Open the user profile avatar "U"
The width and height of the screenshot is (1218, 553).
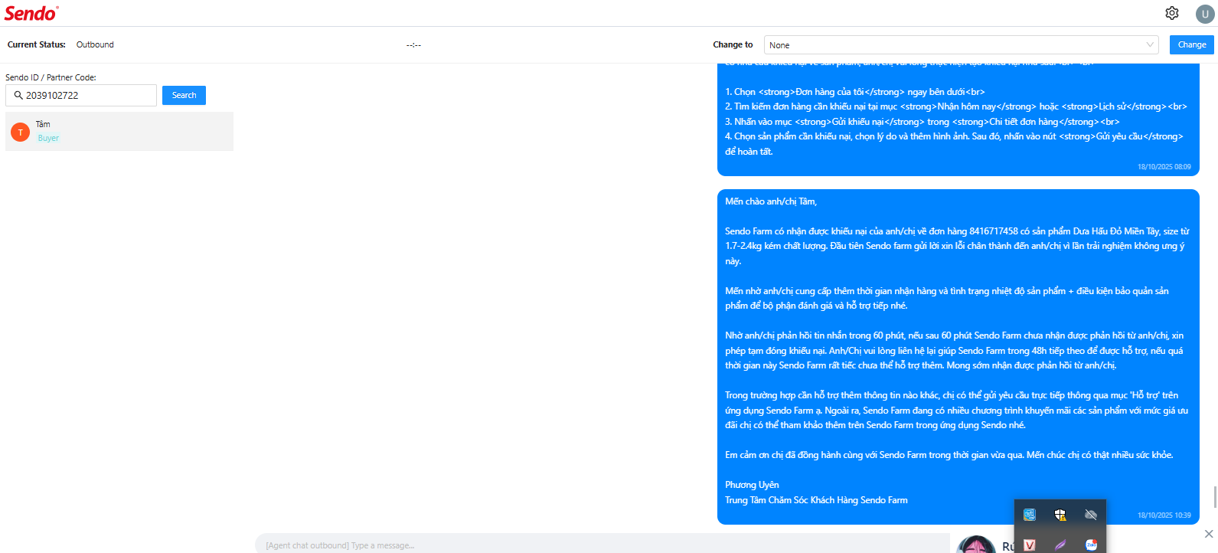click(x=1205, y=14)
